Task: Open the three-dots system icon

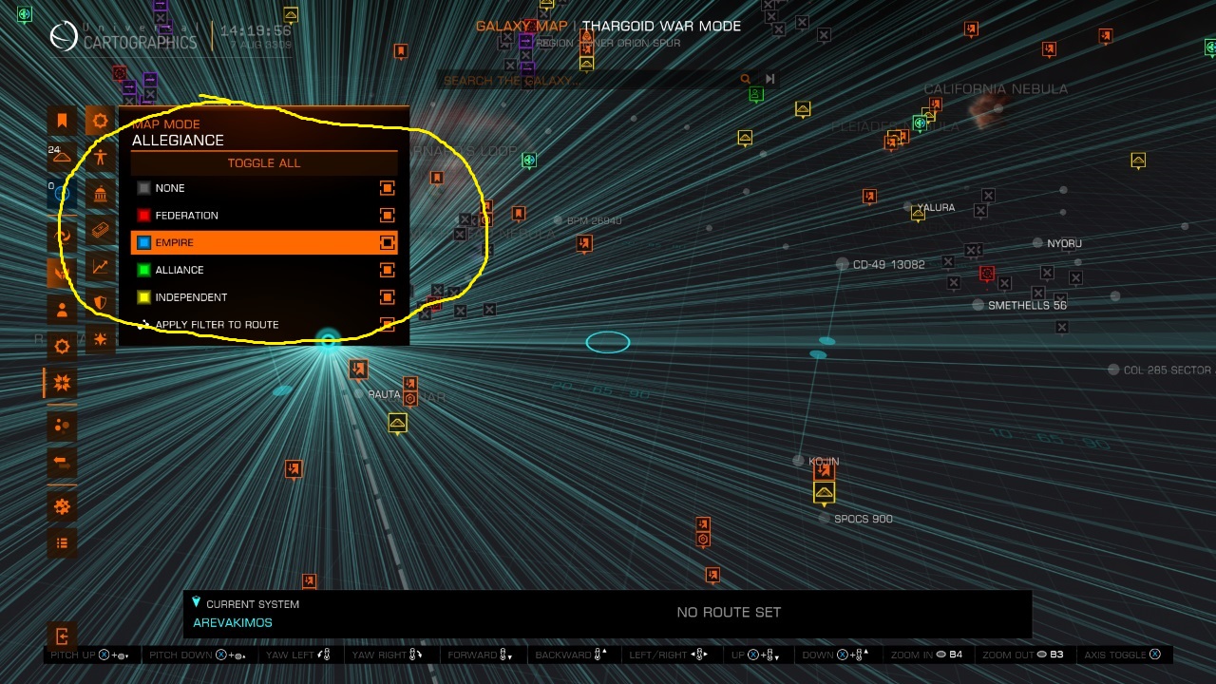Action: (x=62, y=426)
